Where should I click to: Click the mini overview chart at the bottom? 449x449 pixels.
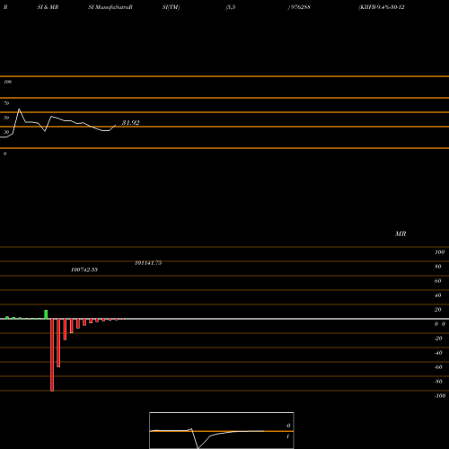pos(222,430)
